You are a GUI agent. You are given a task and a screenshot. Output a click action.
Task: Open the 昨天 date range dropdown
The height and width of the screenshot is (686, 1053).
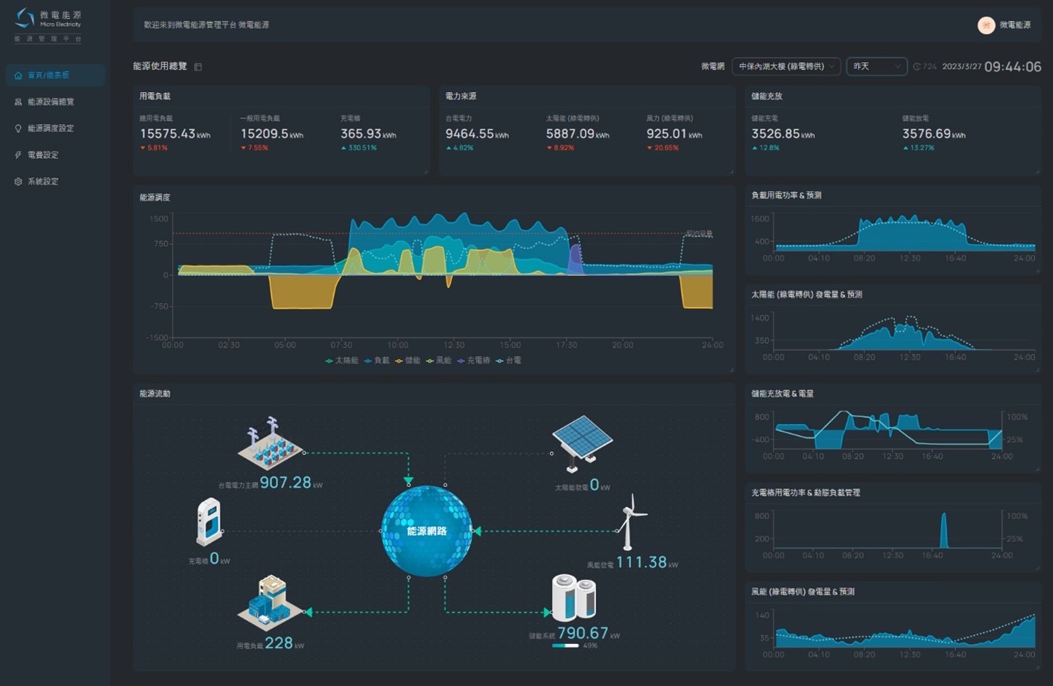point(877,67)
